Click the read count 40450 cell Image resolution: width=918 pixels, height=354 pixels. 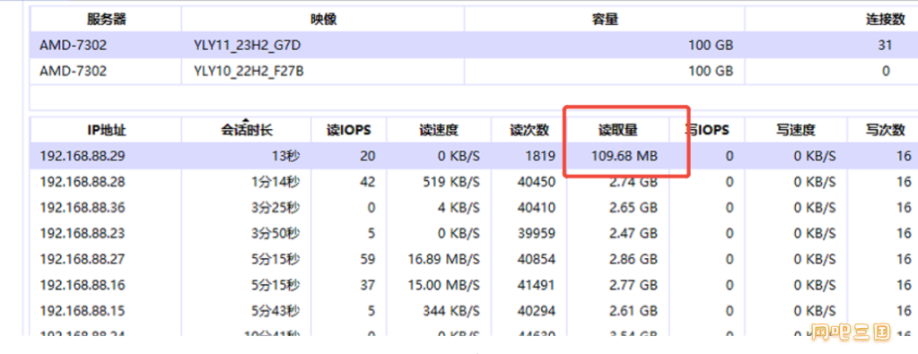point(537,182)
